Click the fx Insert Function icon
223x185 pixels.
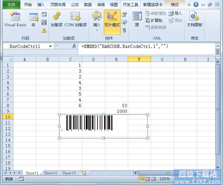click(x=74, y=46)
